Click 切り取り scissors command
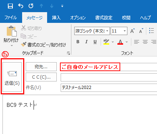 pyautogui.click(x=31, y=28)
